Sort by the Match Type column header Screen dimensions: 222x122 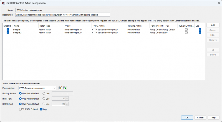(x=51, y=26)
